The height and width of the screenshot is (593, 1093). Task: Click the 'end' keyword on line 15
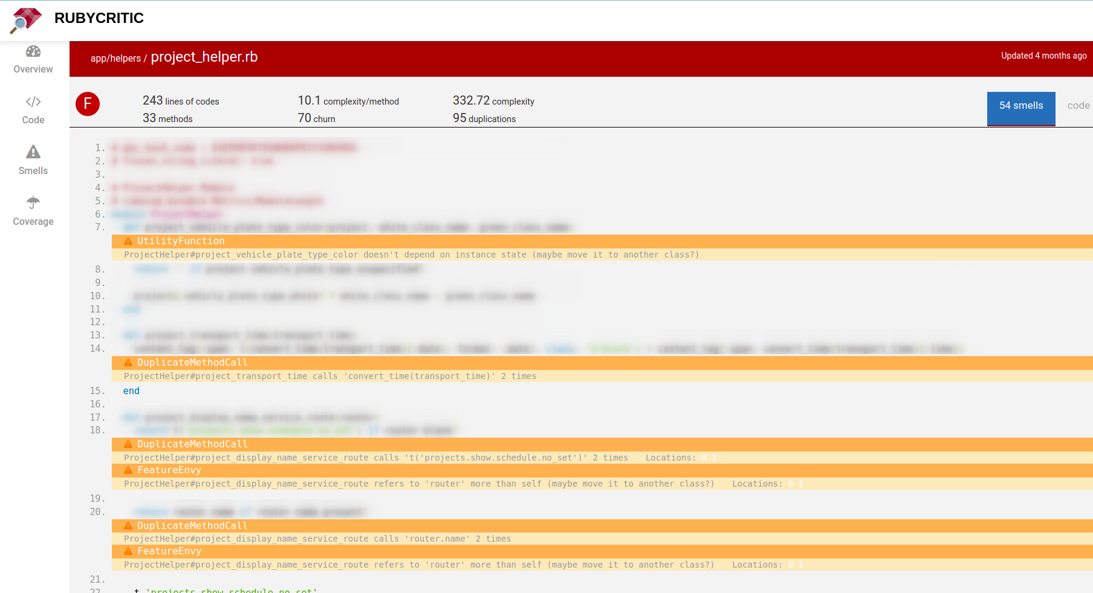pos(131,391)
